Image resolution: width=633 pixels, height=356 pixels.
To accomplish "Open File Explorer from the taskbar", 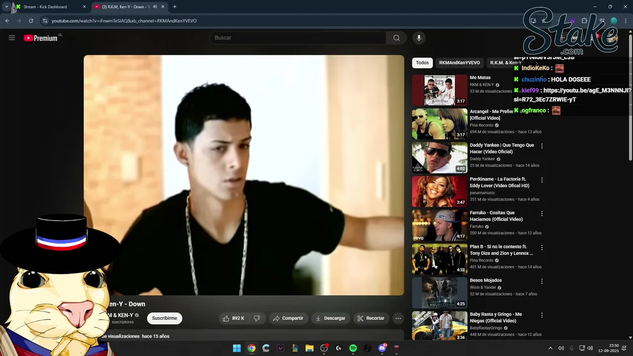I will (x=310, y=348).
